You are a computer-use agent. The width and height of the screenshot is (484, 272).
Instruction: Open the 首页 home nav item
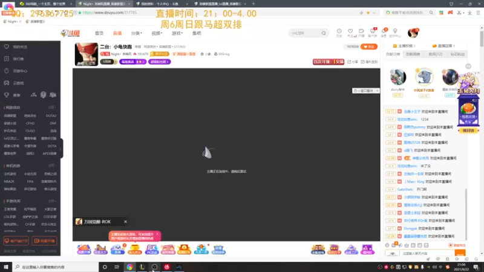(x=99, y=33)
